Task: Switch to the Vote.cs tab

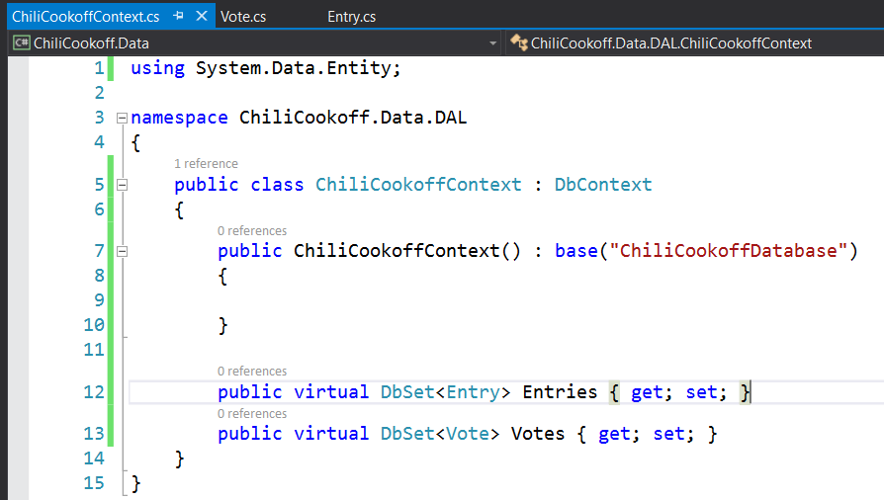Action: [242, 17]
